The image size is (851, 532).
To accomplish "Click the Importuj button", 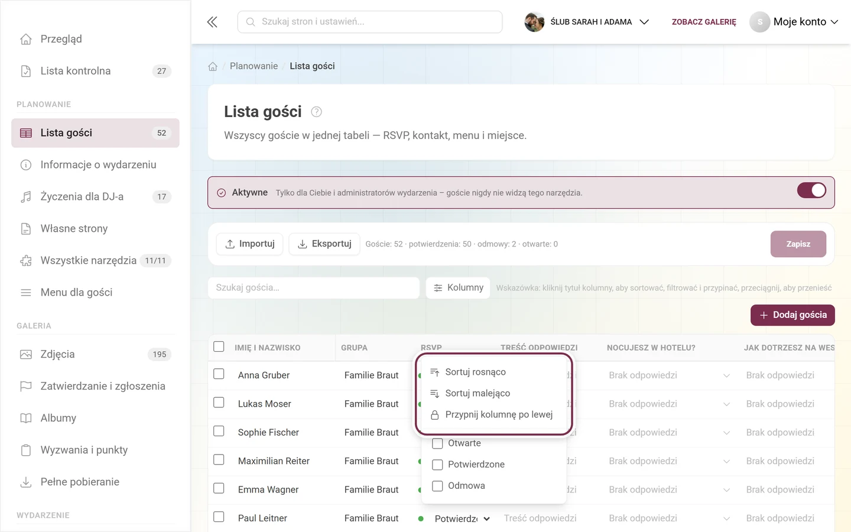I will tap(249, 244).
